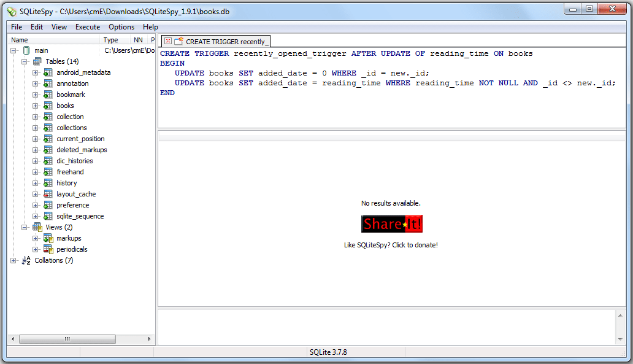Expand the layout_cache table node
This screenshot has width=633, height=364.
[36, 195]
